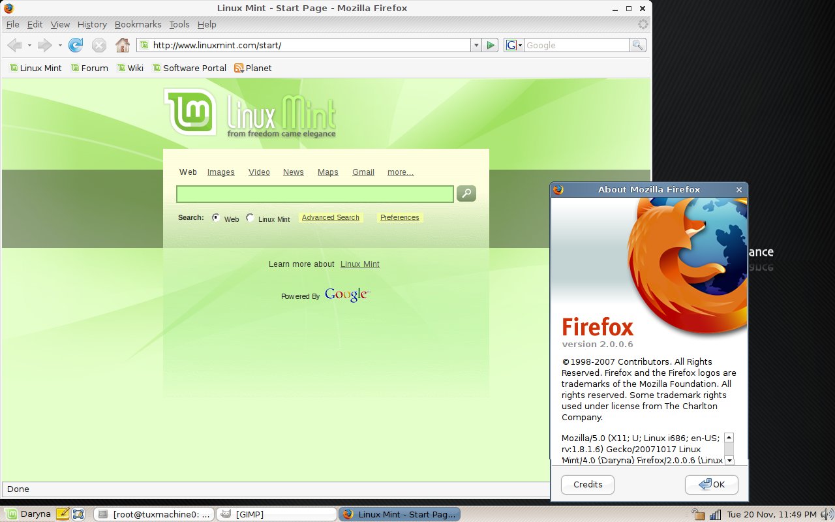Click the green search input field
835x522 pixels.
pyautogui.click(x=314, y=194)
